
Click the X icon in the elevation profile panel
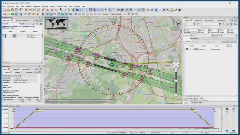pos(227,109)
